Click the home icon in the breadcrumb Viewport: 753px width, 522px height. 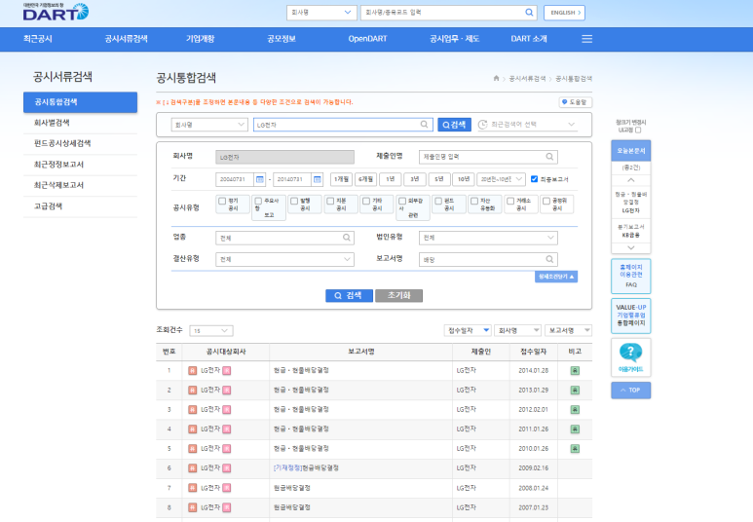tap(496, 78)
